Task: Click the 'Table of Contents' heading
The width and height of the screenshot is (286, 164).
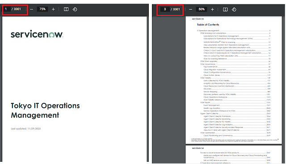Action: (208, 25)
